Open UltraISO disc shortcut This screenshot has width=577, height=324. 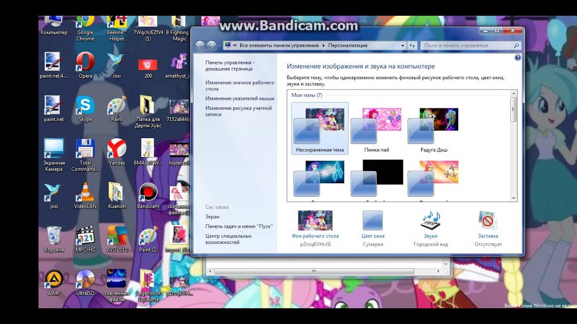point(85,283)
